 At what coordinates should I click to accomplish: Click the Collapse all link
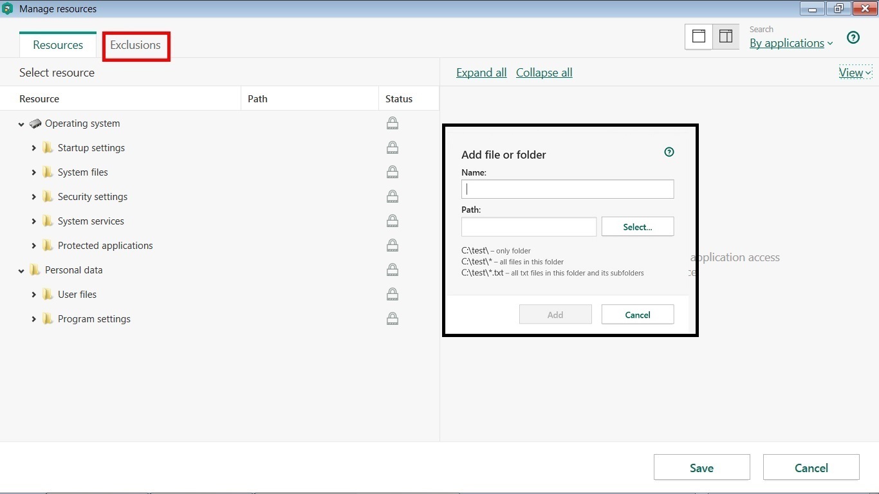coord(544,73)
